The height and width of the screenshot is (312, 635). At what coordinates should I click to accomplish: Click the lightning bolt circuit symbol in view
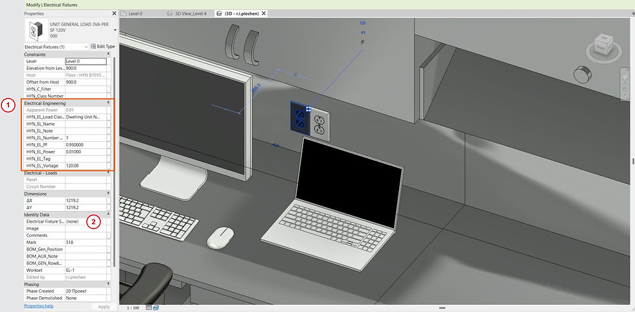pyautogui.click(x=362, y=42)
